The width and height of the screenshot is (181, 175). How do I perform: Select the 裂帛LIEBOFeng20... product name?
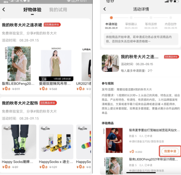(18, 83)
